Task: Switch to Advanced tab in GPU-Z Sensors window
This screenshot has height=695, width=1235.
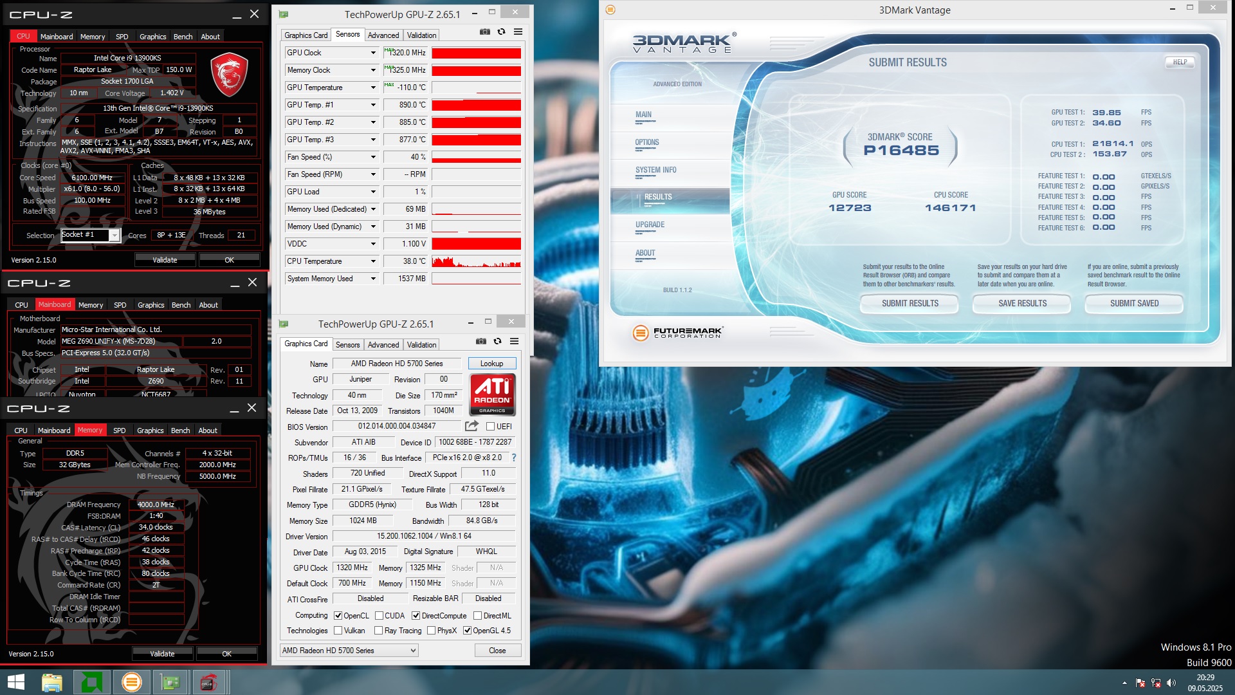Action: tap(383, 35)
